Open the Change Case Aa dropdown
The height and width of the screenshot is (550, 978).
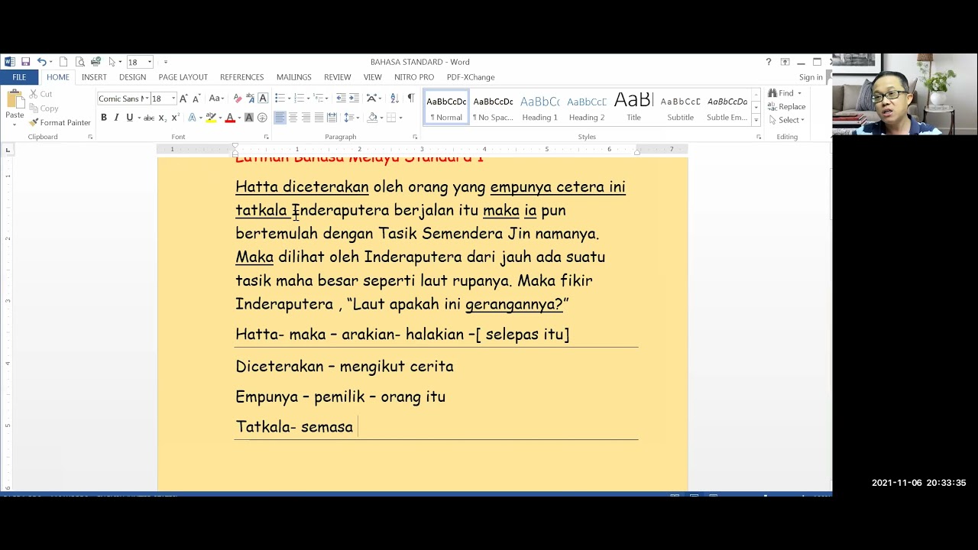[x=217, y=99]
